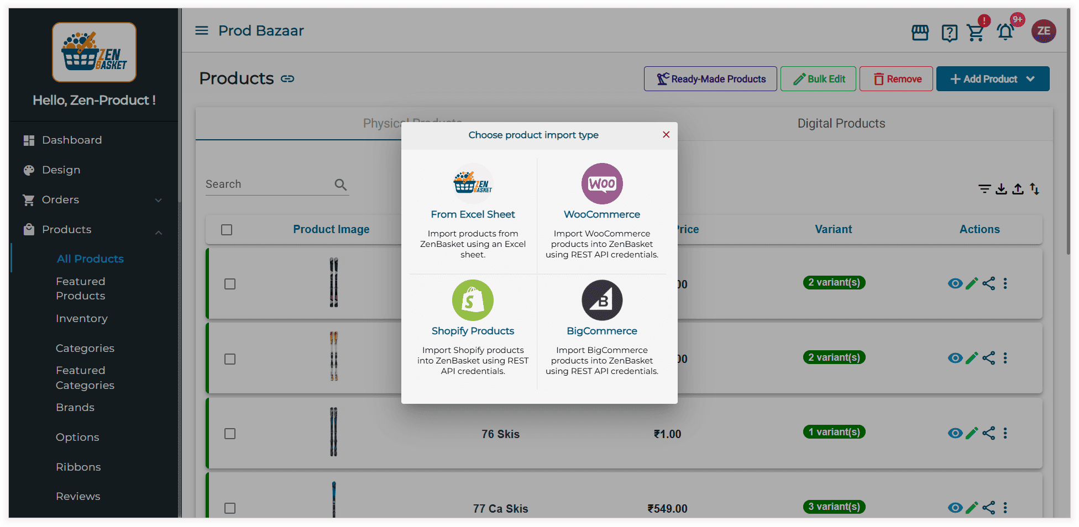Edit the 76 Skis product with pencil icon

pyautogui.click(x=972, y=433)
